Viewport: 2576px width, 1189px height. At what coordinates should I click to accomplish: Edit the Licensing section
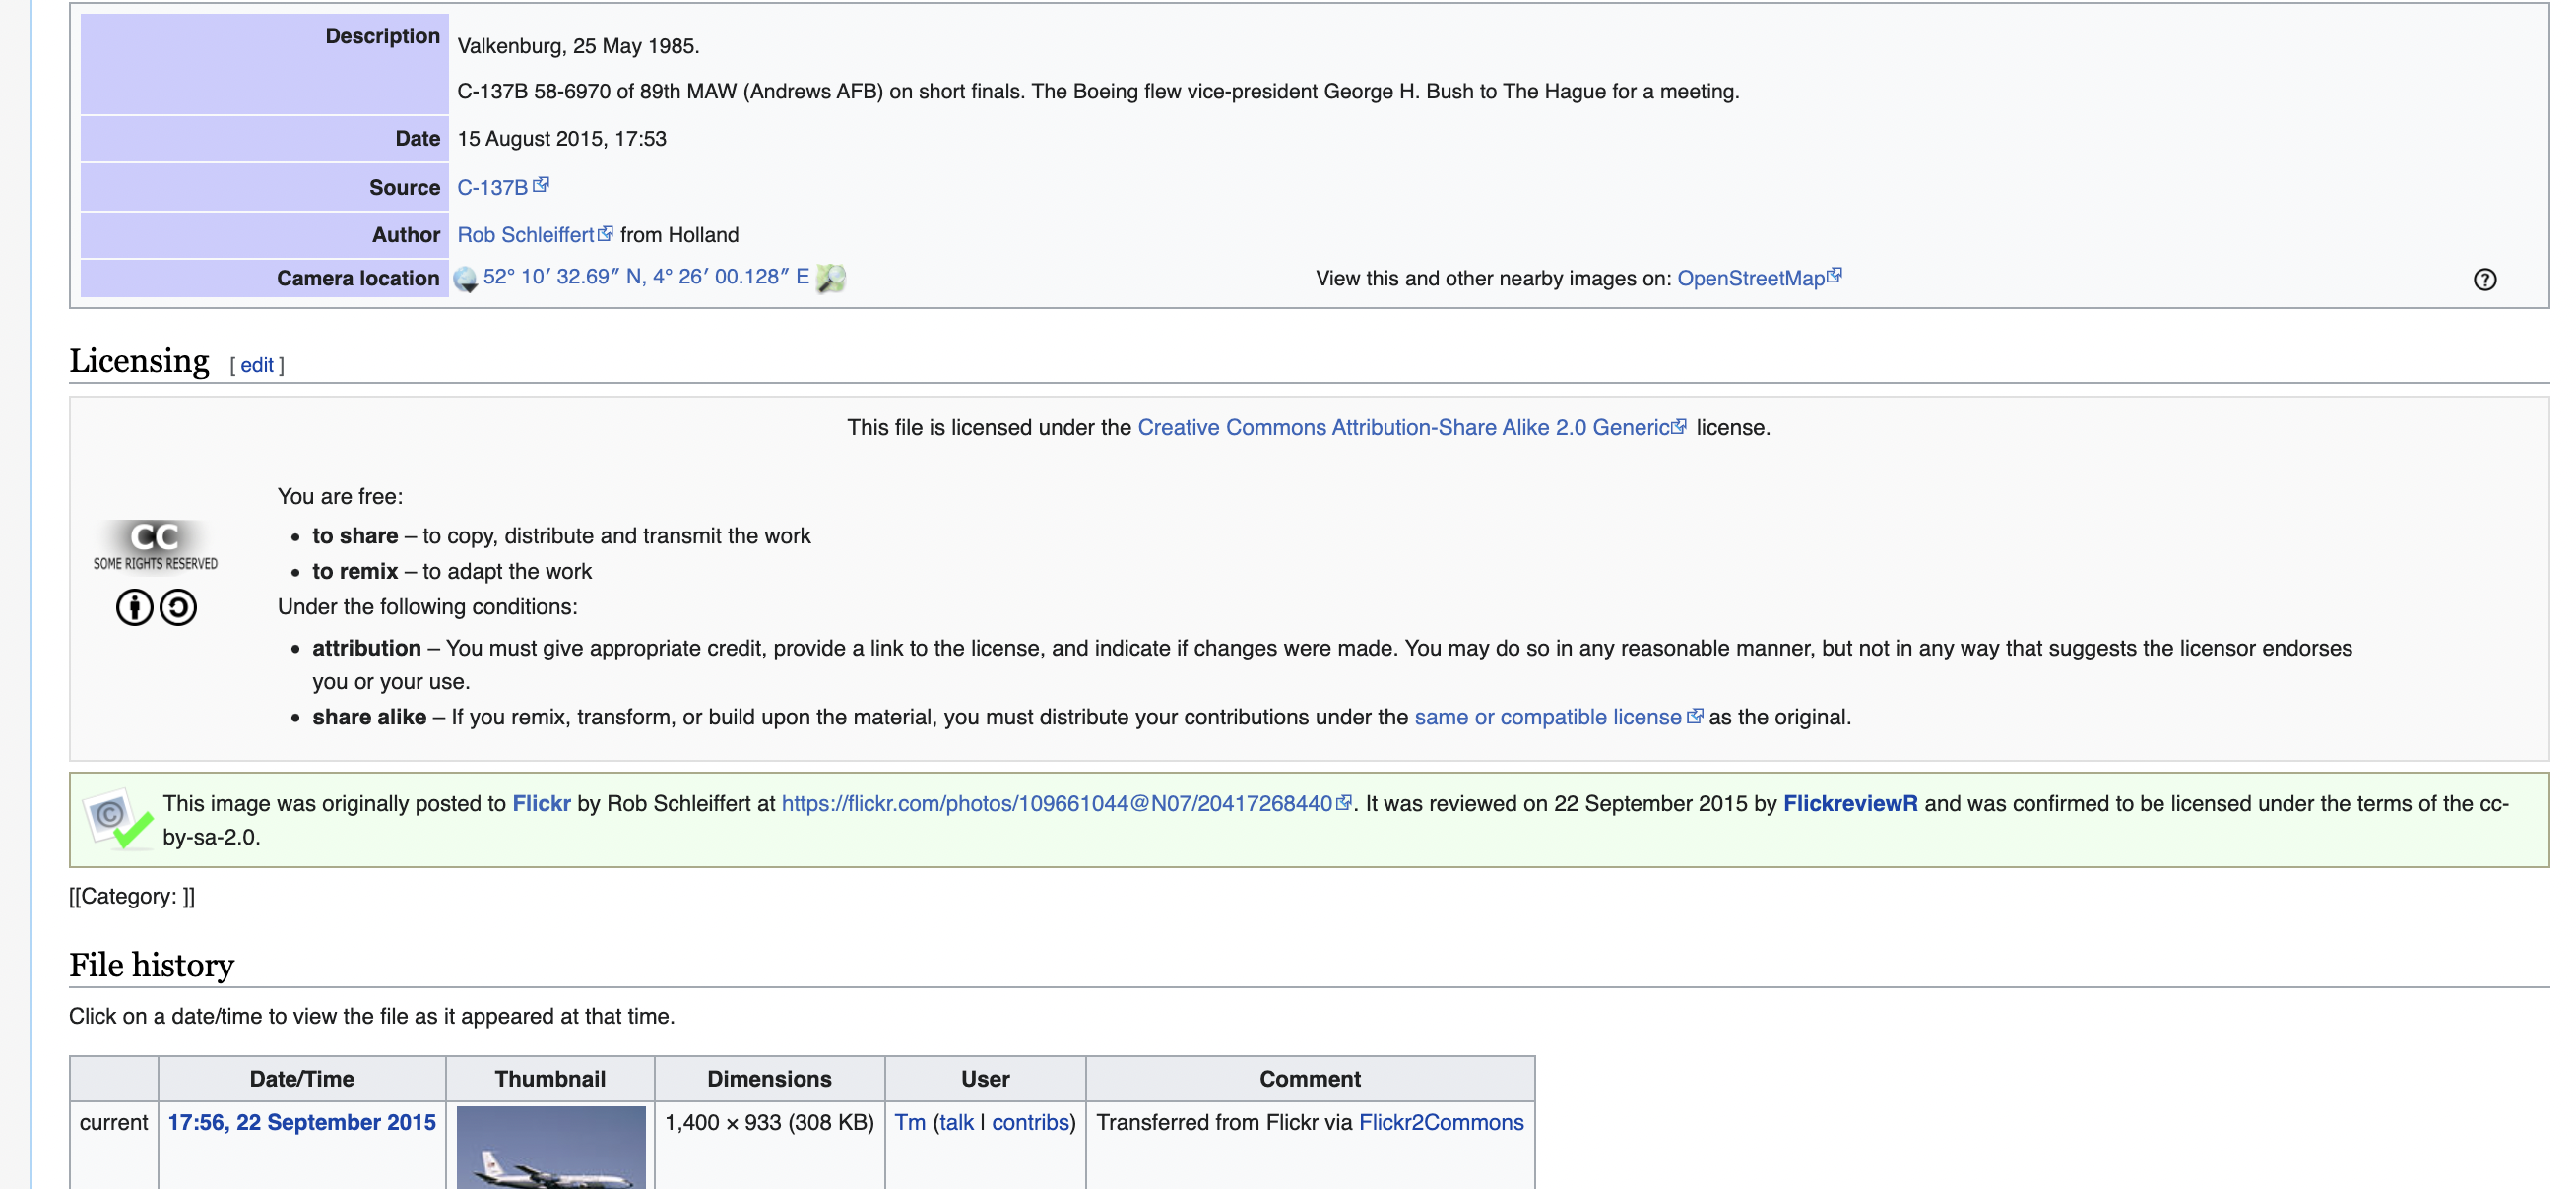(256, 366)
